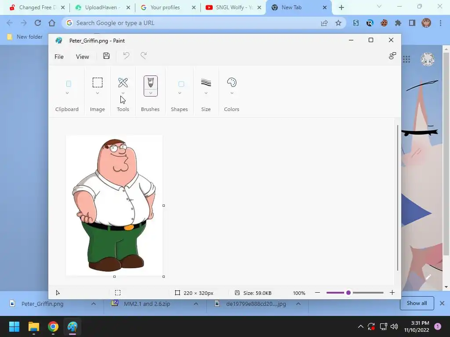The image size is (450, 337).
Task: Expand the Tools dropdown chevron
Action: pos(123,93)
